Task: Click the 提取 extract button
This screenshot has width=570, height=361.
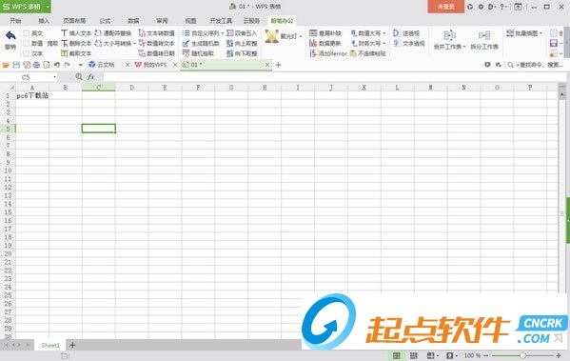Action: point(52,43)
